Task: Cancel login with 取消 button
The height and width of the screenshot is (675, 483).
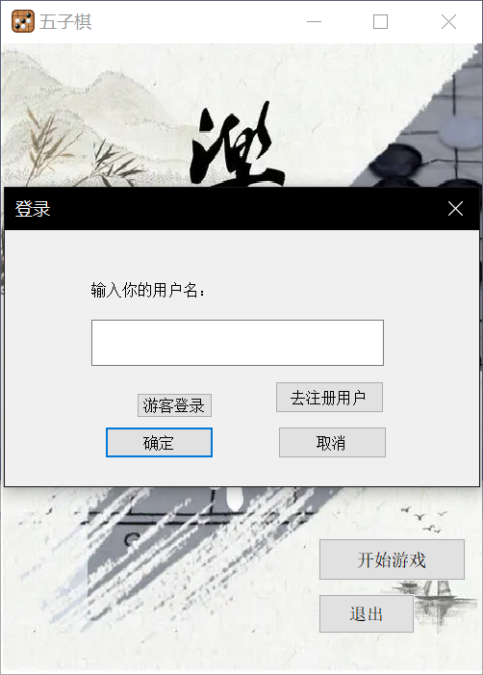Action: tap(332, 443)
